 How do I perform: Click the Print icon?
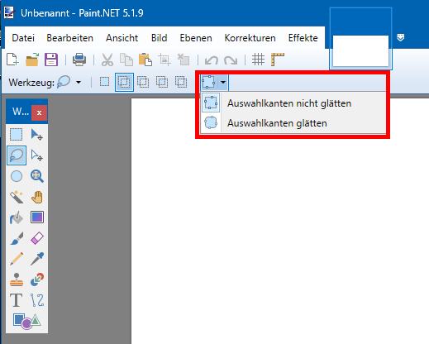[79, 60]
